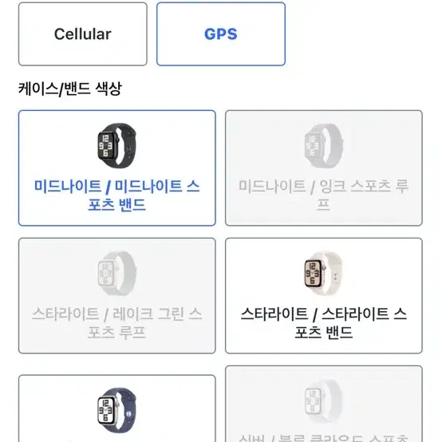The image size is (442, 442).
Task: Select 스타라이트 / 레이크 그린 스포츠 루프 label
Action: (116, 323)
